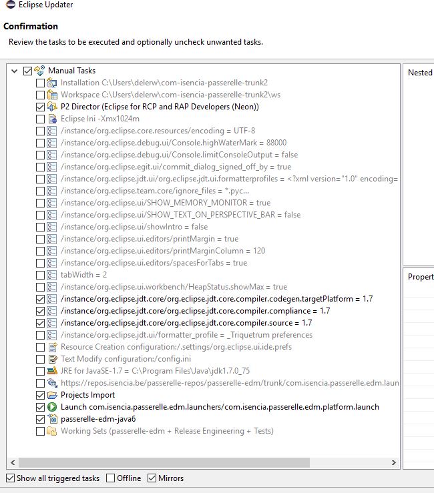Click the JRE for JavaSE-1.7 icon
This screenshot has height=493, width=434.
point(52,371)
